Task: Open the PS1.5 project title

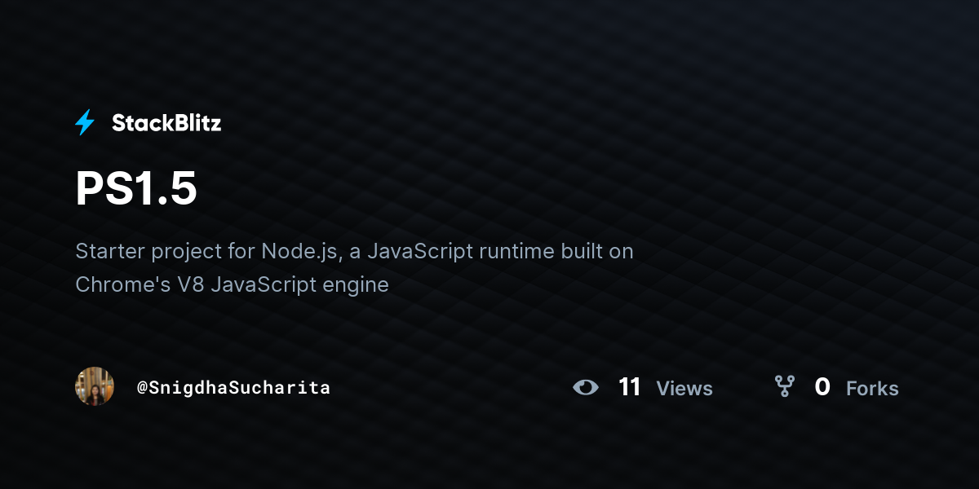Action: [136, 188]
